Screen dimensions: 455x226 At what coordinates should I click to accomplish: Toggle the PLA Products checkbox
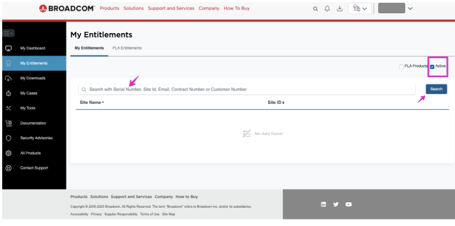pyautogui.click(x=401, y=67)
